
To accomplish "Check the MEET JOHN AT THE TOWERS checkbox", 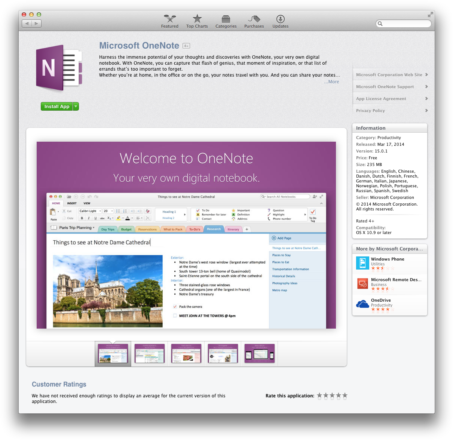I will [x=175, y=316].
